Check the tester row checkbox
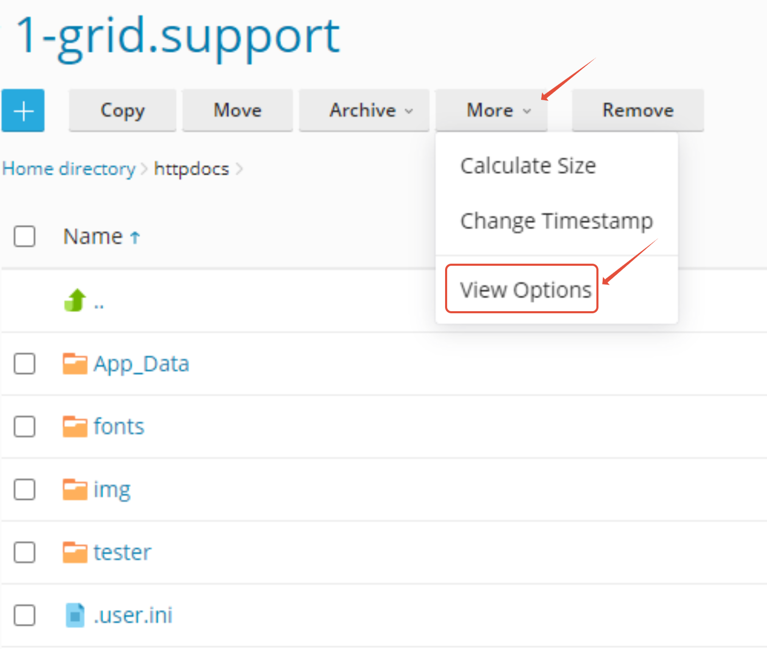Viewport: 767px width, 649px height. coord(25,552)
